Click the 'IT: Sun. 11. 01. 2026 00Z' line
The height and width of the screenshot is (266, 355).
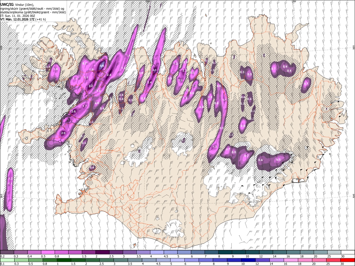coord(18,16)
